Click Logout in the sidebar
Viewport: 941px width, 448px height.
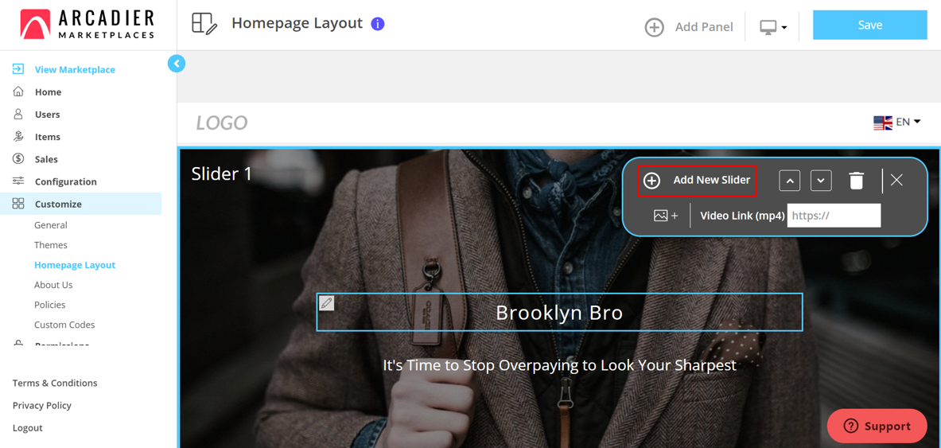(28, 427)
